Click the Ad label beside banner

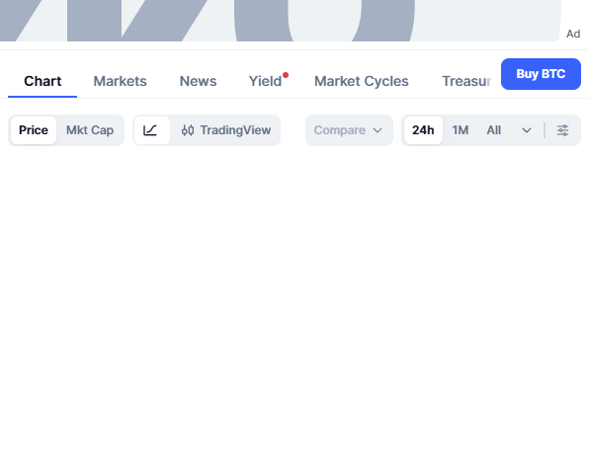[x=573, y=34]
